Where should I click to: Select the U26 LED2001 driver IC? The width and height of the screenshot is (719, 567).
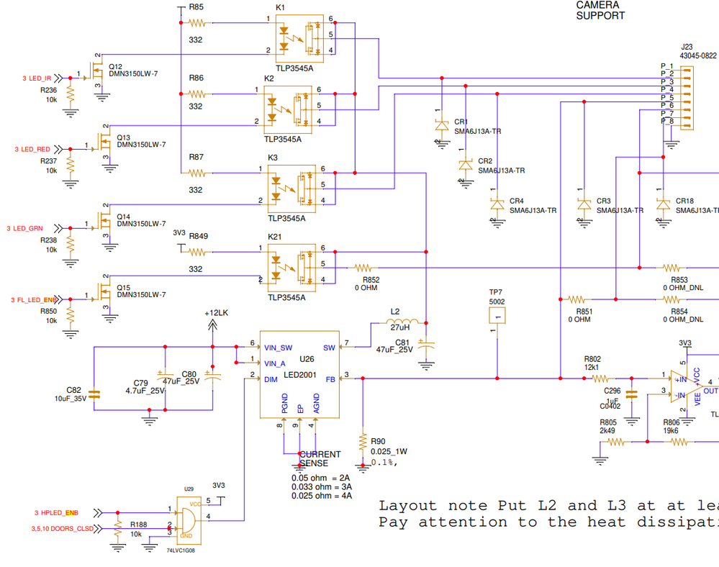click(x=299, y=374)
